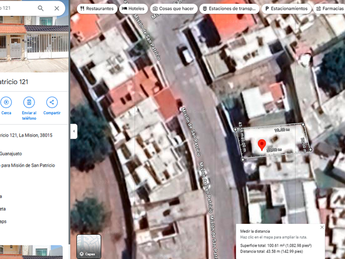This screenshot has height=259, width=345.
Task: Collapse the side panel arrow
Action: coord(74,131)
